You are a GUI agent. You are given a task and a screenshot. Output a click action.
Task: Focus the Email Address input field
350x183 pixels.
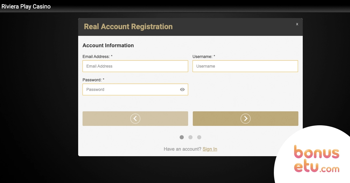(135, 66)
